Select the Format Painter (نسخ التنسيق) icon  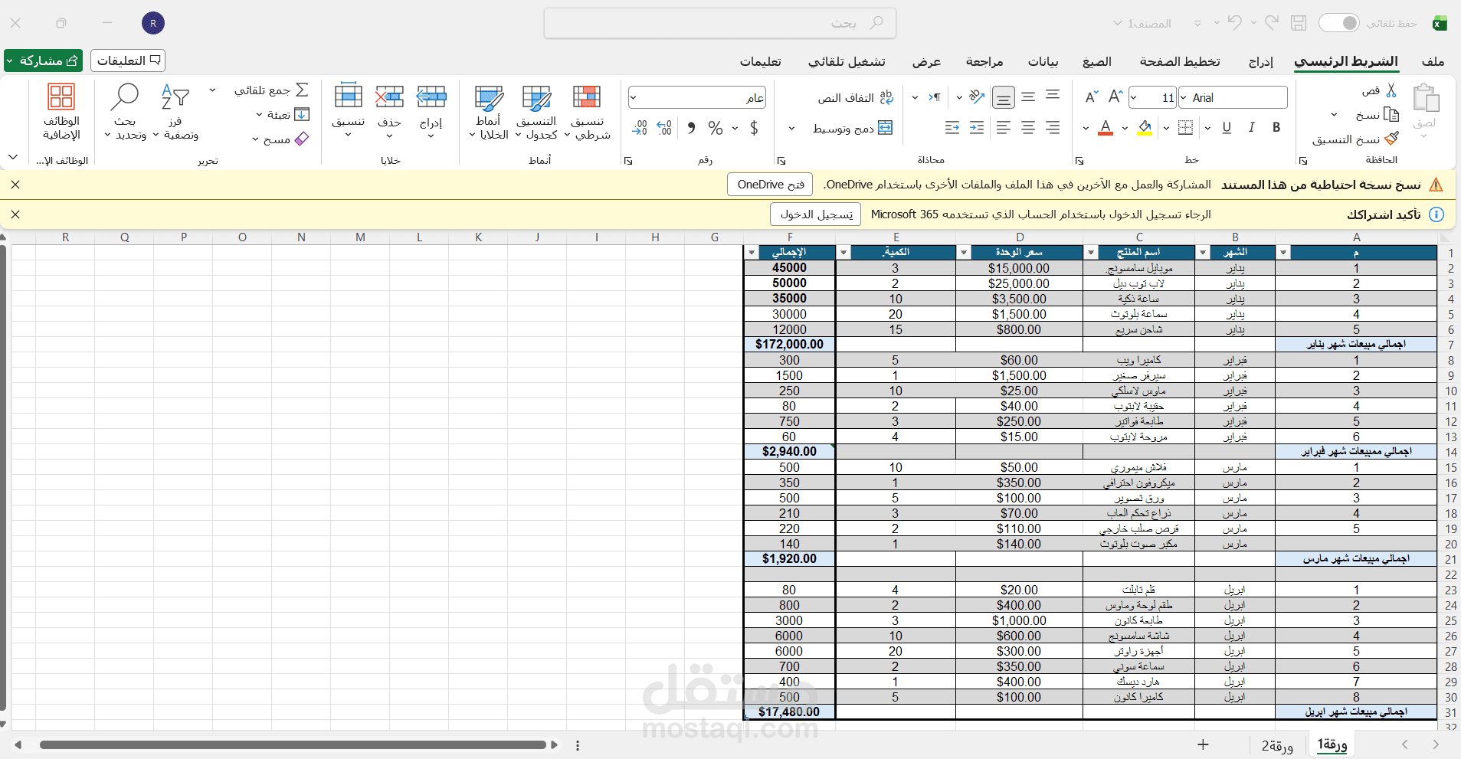click(x=1392, y=138)
